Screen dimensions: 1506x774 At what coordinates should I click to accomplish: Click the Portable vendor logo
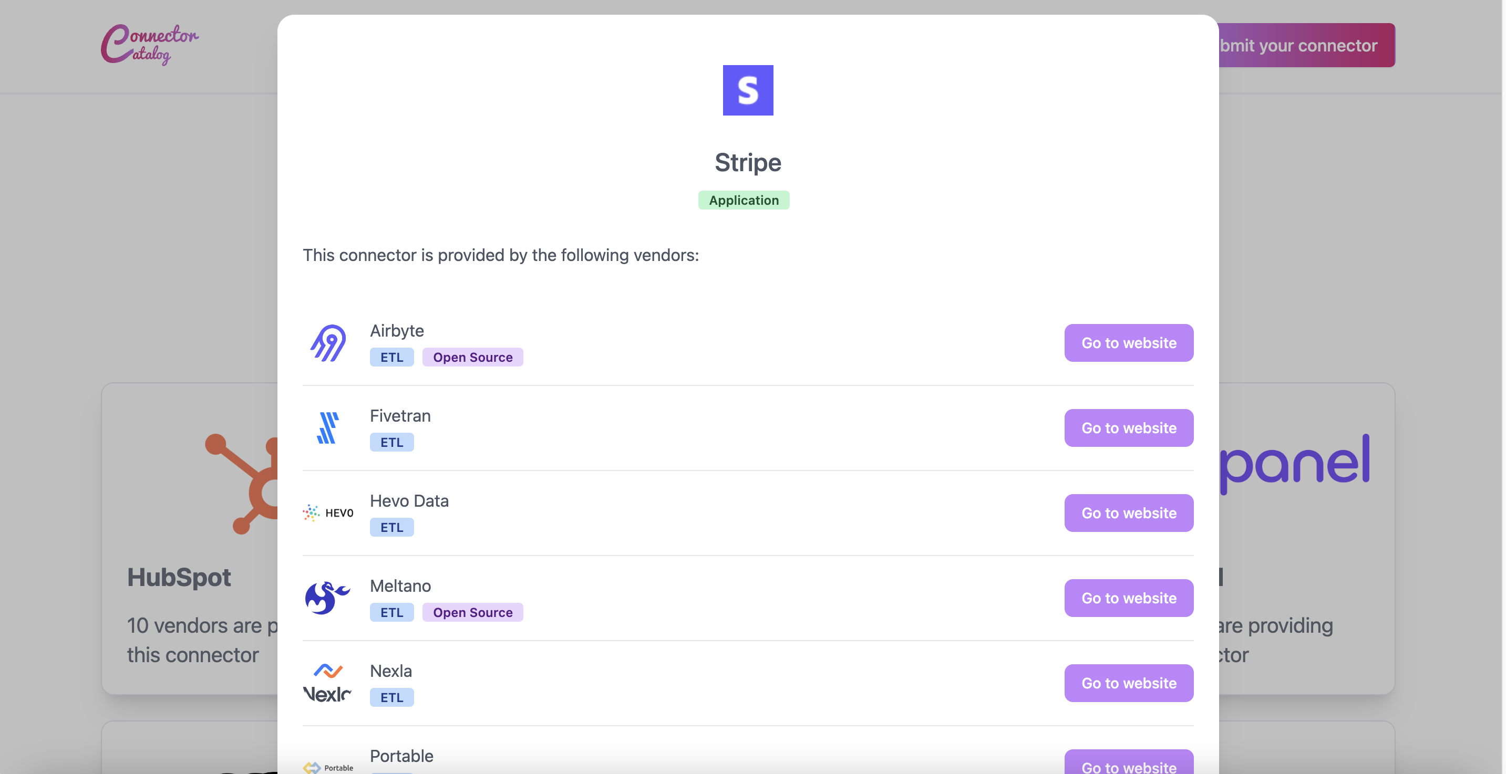click(327, 767)
